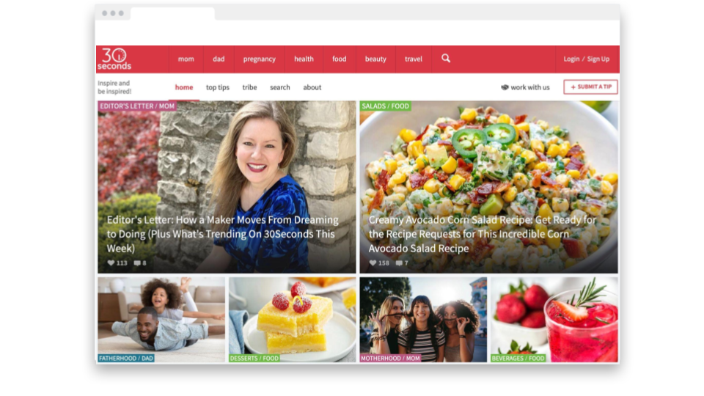Open the Fatherhood / Dad article thumbnail

(x=161, y=319)
